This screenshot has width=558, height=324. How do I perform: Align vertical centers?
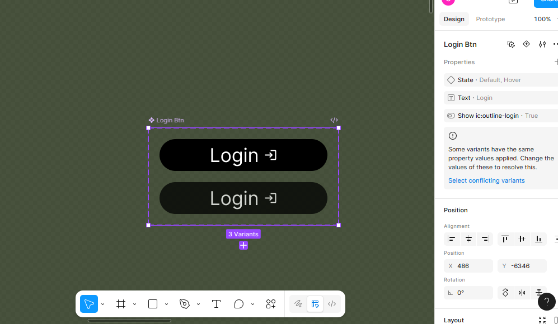pyautogui.click(x=522, y=239)
